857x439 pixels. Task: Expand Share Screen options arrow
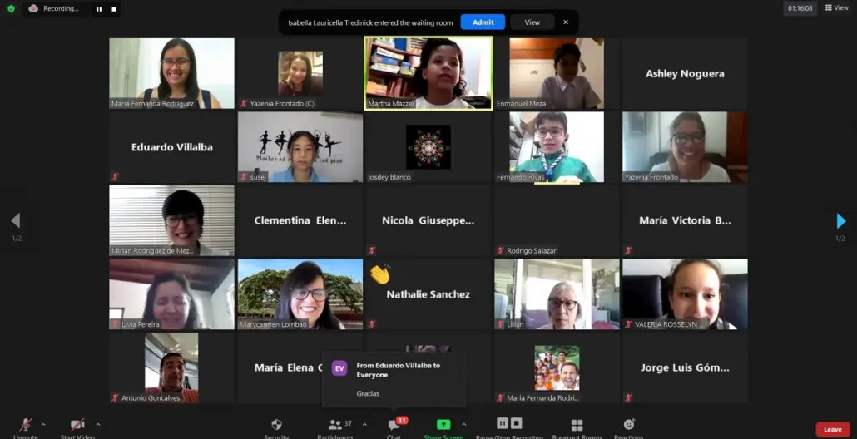[464, 424]
